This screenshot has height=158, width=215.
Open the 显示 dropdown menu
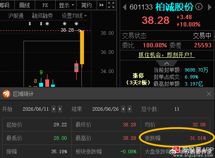pyautogui.click(x=66, y=5)
